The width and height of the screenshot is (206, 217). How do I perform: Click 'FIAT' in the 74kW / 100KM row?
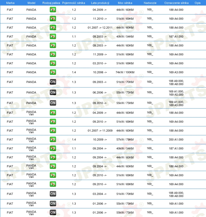click(10, 72)
